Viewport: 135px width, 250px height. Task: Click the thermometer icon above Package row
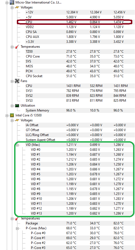(17, 219)
